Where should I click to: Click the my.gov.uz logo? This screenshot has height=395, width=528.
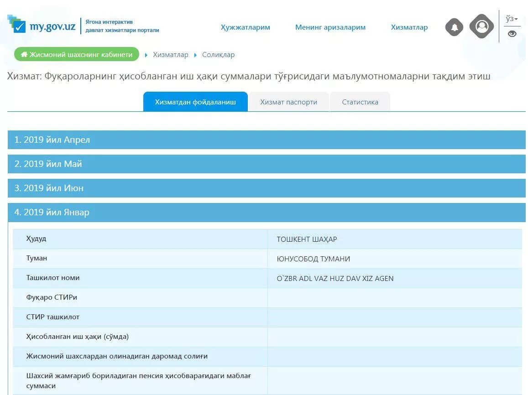(x=42, y=25)
